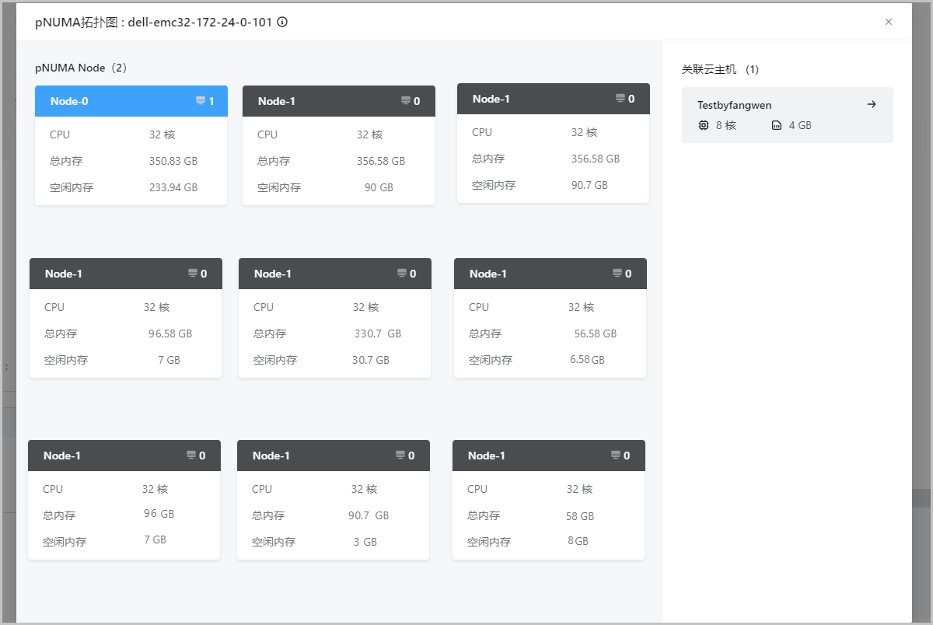
Task: Select the Node-1 header with 96 GB total
Action: point(124,456)
